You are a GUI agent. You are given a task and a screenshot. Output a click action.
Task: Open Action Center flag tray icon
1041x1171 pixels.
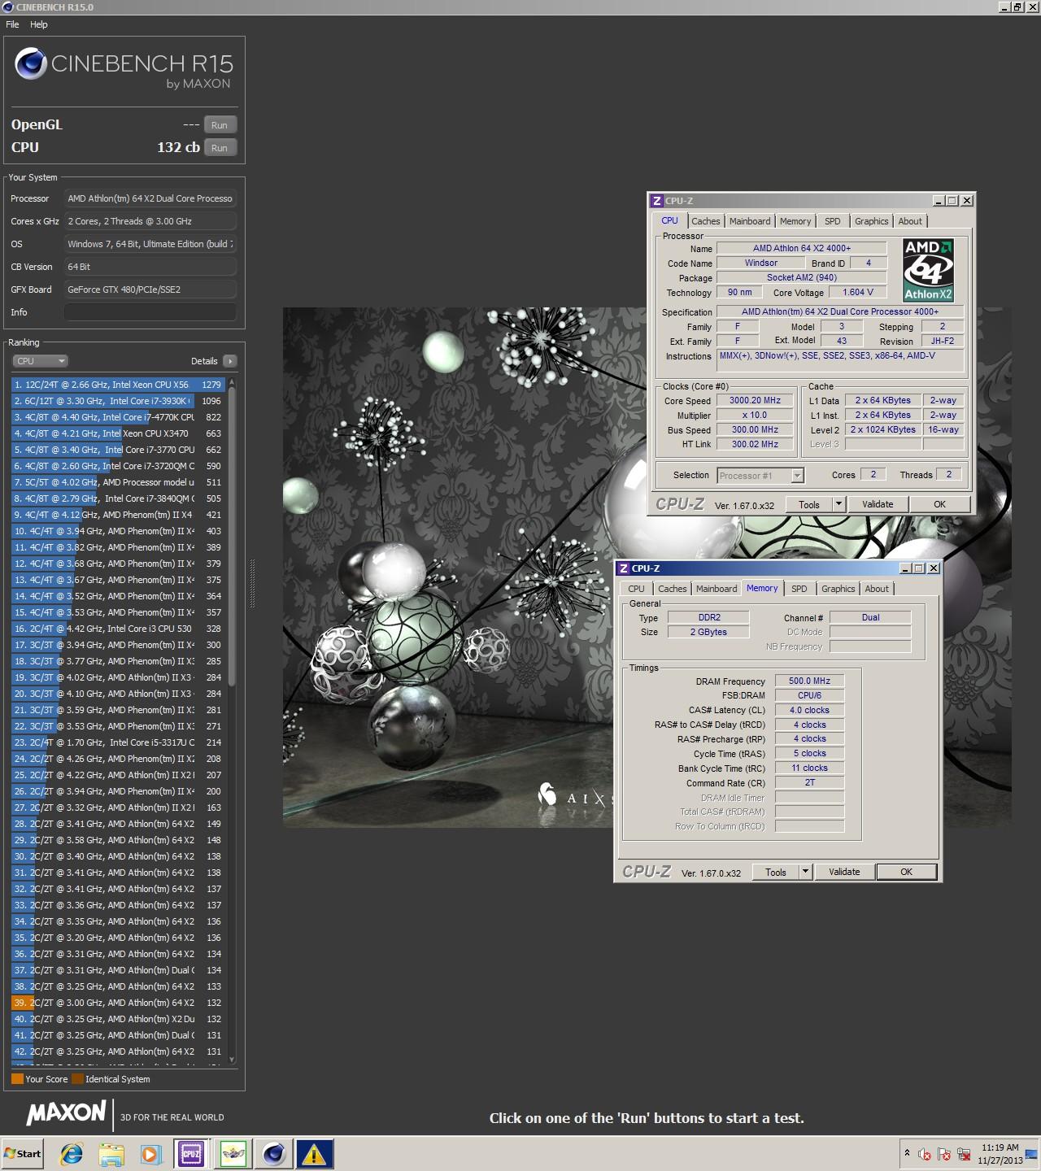pos(944,1153)
